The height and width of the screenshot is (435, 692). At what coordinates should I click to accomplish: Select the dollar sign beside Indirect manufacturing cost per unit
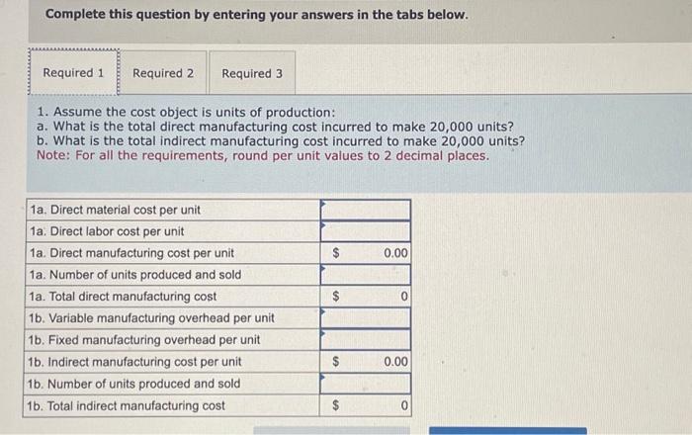click(335, 362)
